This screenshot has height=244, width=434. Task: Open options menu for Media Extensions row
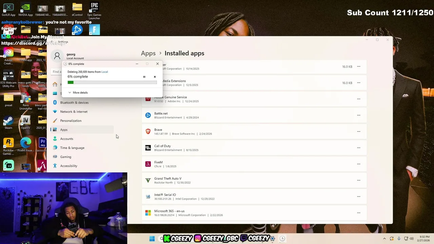[x=358, y=83]
